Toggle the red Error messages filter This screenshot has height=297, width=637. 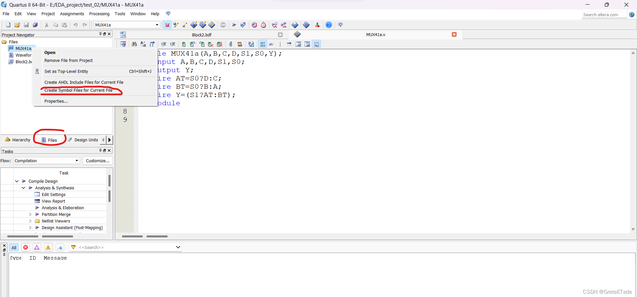click(x=26, y=247)
